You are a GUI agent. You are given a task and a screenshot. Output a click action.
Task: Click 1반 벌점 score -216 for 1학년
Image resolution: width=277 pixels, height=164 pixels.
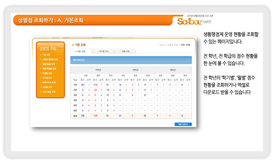coord(95,85)
